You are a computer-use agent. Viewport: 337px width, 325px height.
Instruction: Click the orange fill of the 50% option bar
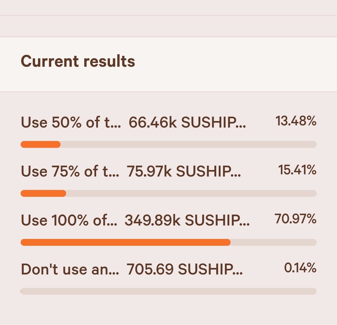41,144
